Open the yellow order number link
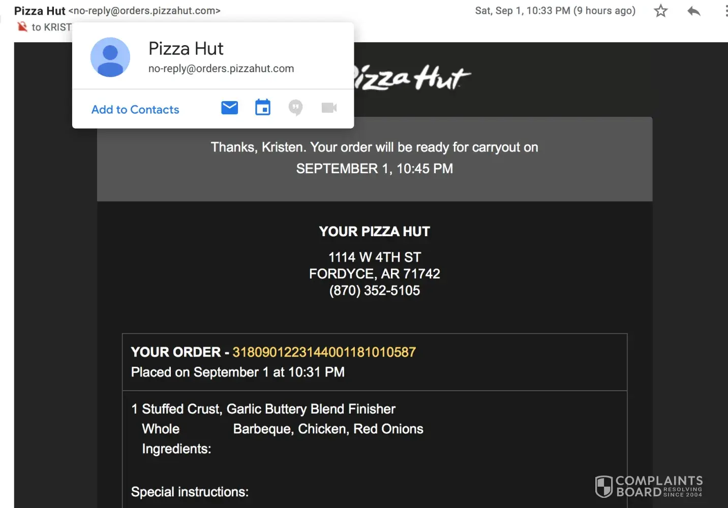This screenshot has height=508, width=728. [324, 352]
